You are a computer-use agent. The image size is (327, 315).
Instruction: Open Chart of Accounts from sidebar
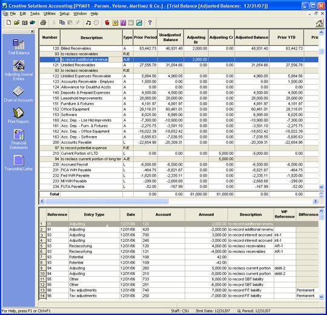click(19, 94)
